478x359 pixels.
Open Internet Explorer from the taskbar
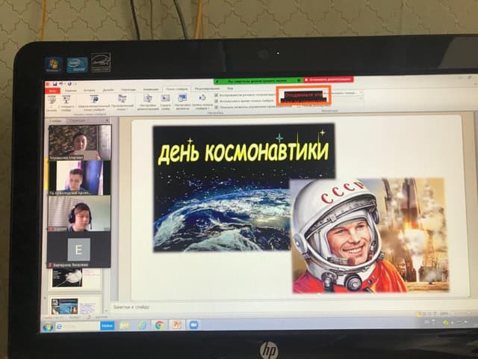point(60,327)
